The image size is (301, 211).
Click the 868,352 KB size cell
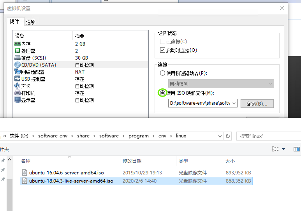point(238,181)
